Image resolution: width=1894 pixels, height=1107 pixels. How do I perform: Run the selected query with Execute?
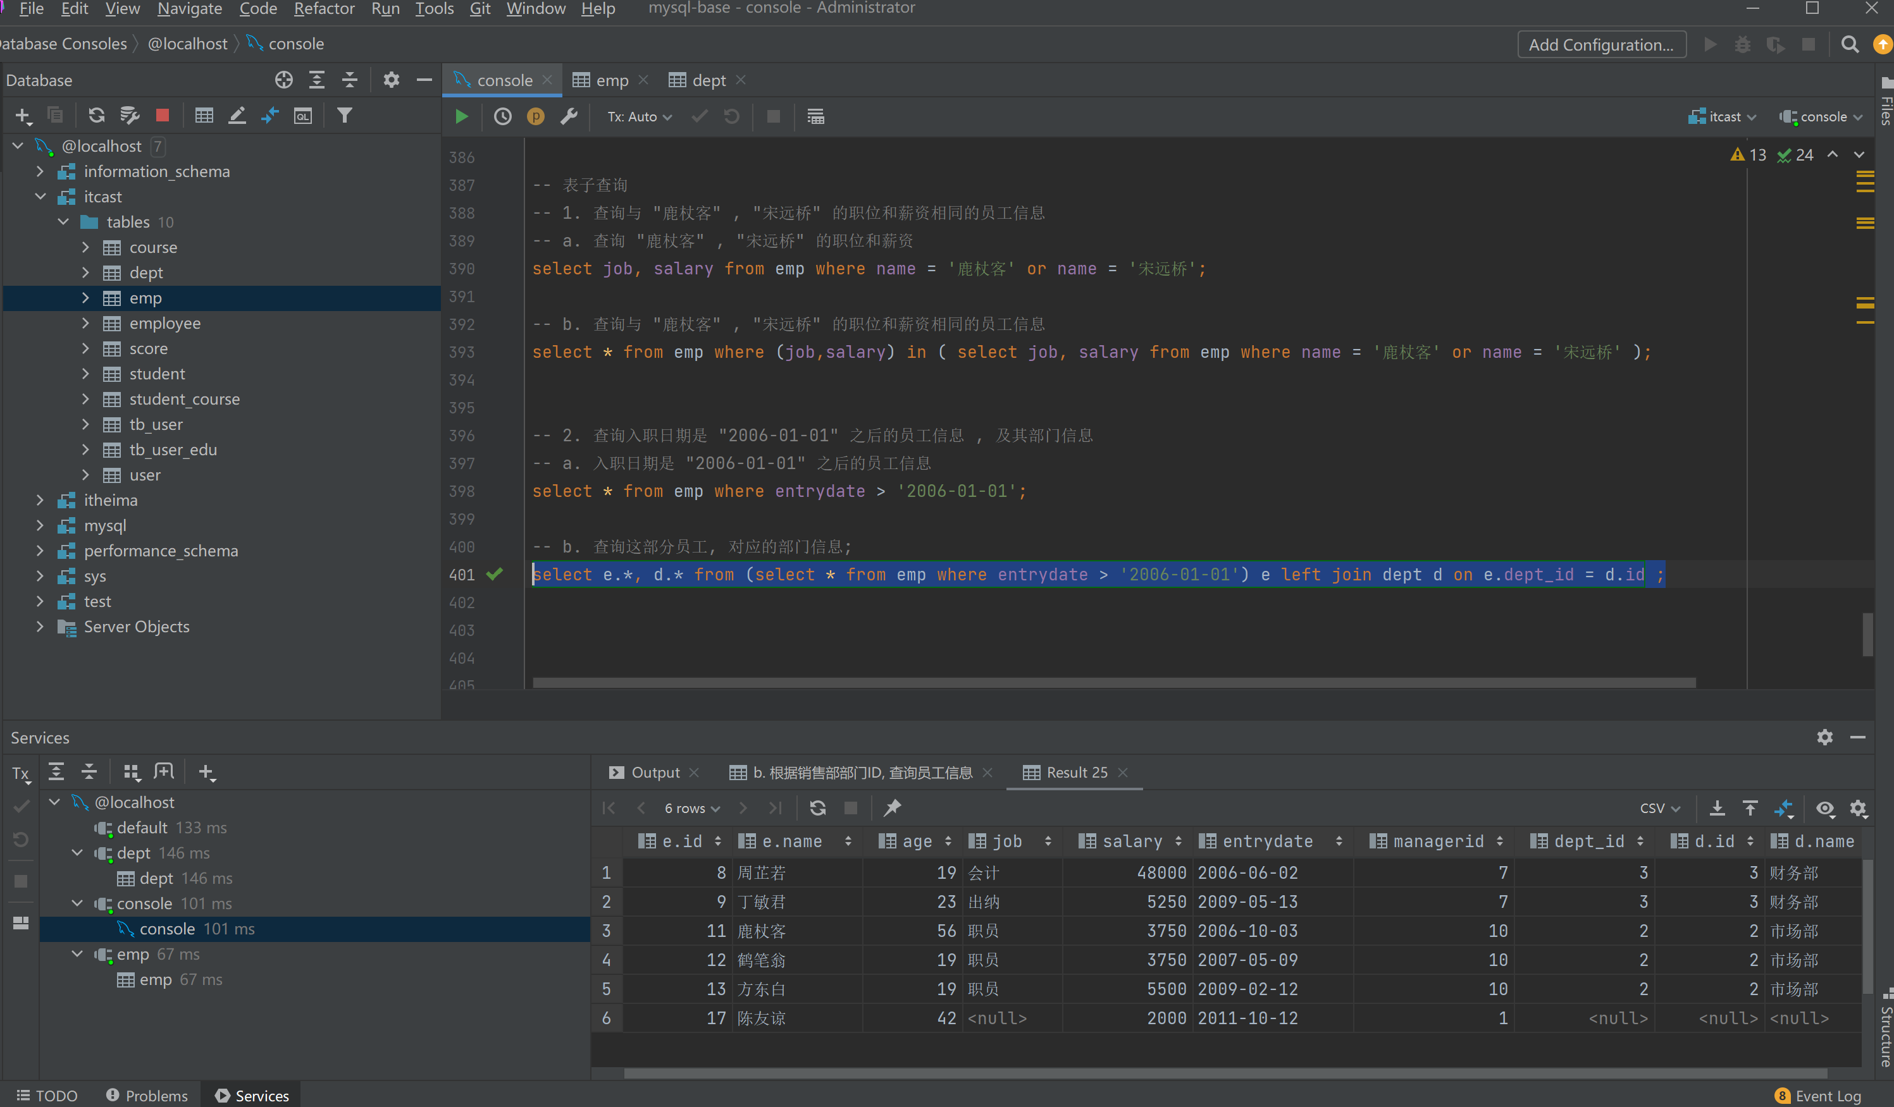point(461,116)
